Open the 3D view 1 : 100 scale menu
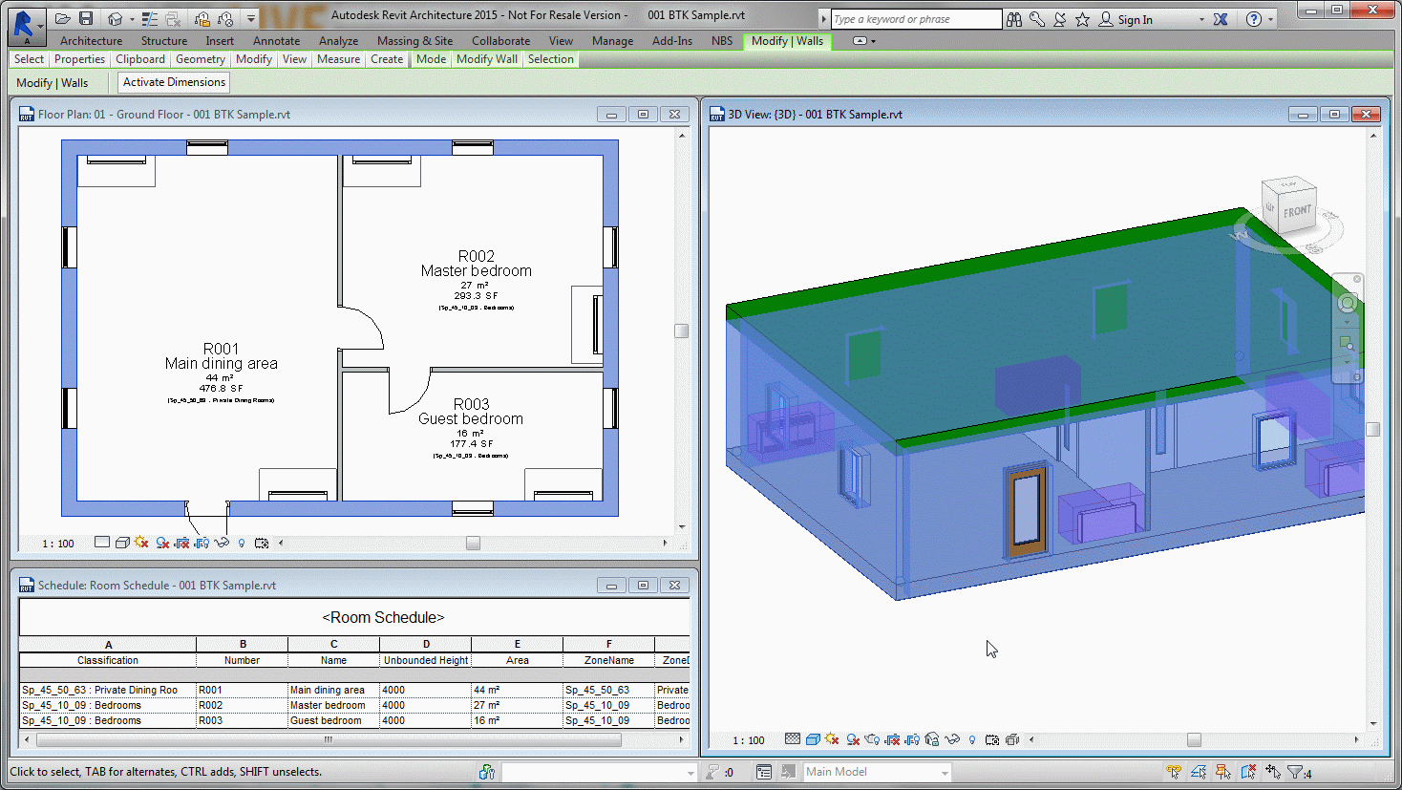The image size is (1402, 790). click(x=749, y=740)
